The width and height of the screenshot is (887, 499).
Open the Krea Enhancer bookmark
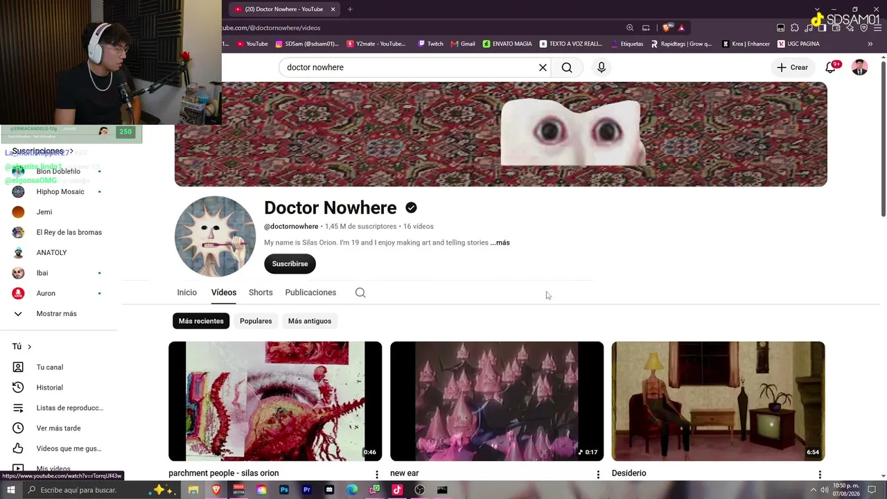pos(746,44)
